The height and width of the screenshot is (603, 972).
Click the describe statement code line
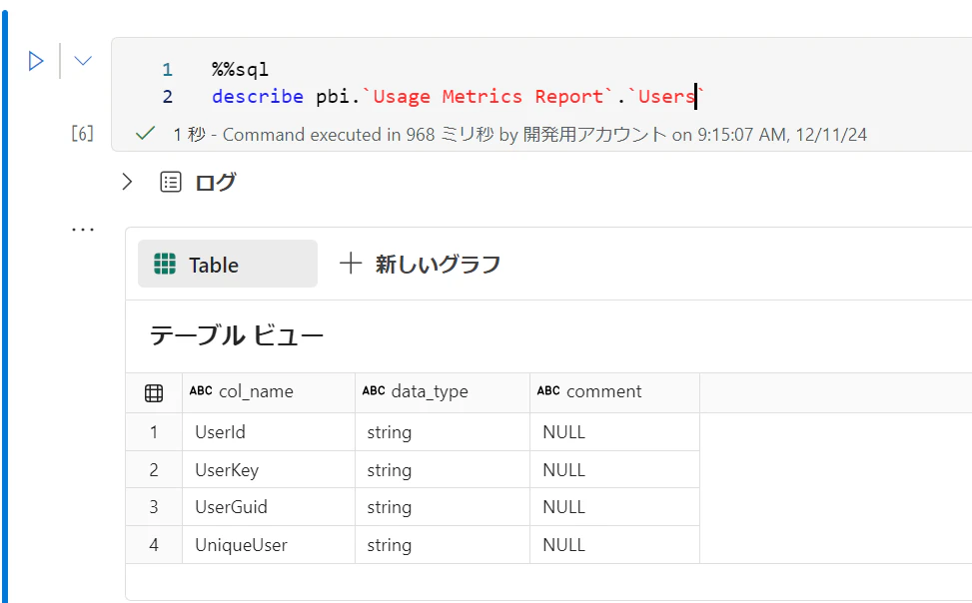(458, 97)
